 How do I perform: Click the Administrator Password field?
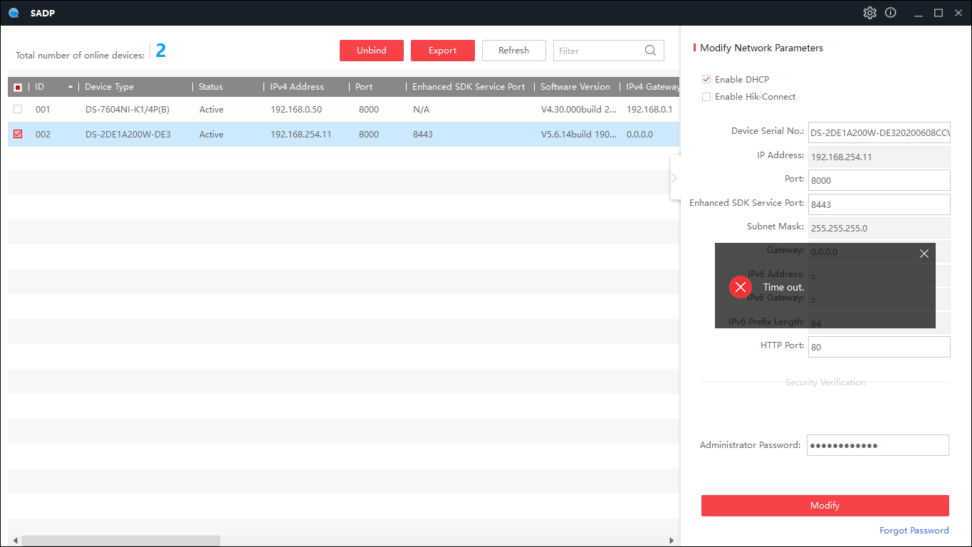(878, 445)
